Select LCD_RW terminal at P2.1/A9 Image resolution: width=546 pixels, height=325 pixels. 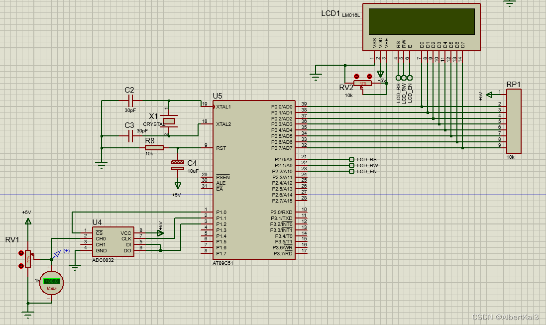[x=351, y=165]
